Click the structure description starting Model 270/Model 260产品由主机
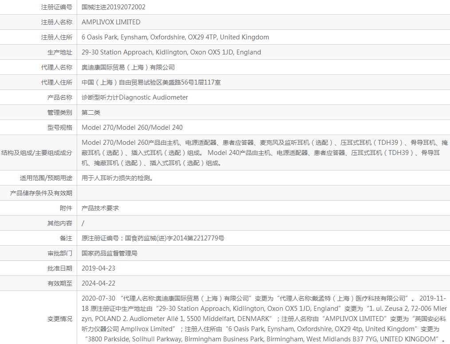Viewport: 450px width, 344px height. point(265,153)
